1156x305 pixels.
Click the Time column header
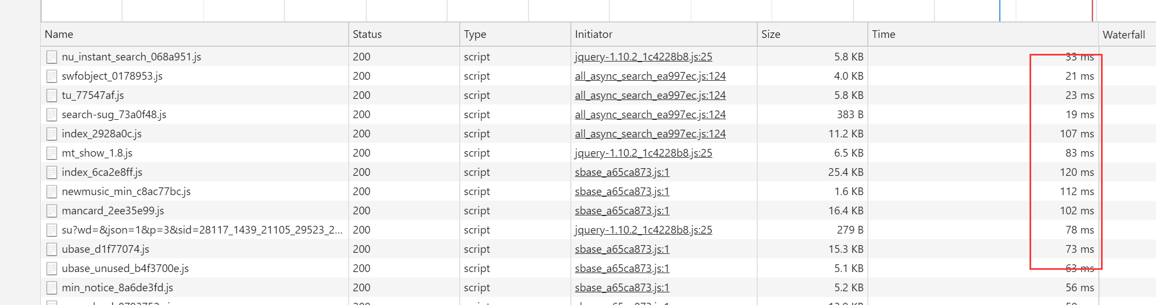tap(883, 34)
